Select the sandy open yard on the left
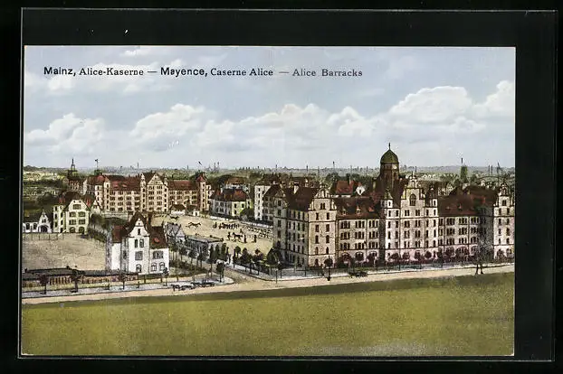This screenshot has height=374, width=563. click(62, 253)
